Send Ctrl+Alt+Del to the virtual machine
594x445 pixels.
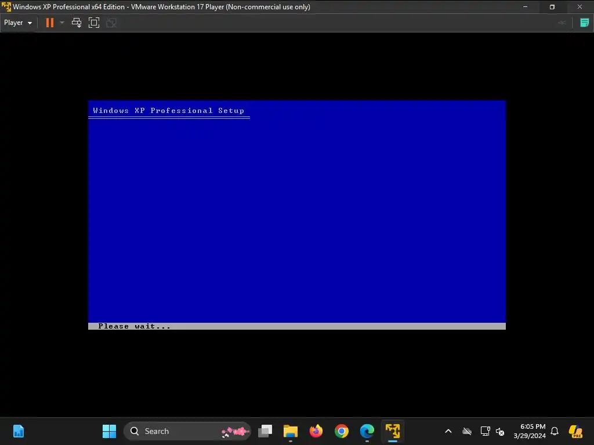click(77, 23)
